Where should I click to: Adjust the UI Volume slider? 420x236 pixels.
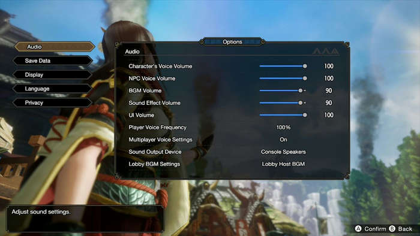click(x=283, y=115)
